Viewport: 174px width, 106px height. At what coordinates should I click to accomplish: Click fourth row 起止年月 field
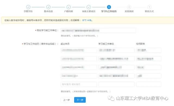click(79, 76)
